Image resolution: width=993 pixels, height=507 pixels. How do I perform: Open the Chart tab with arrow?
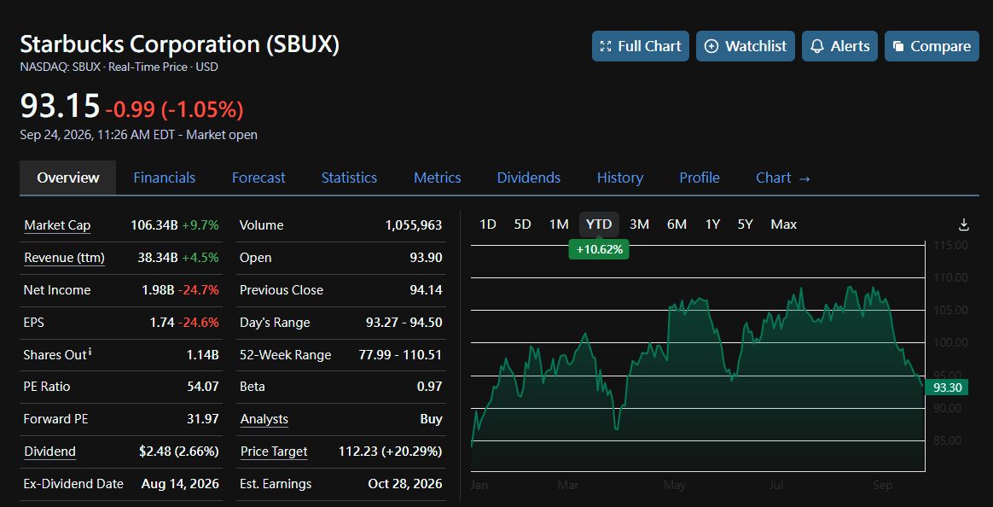783,178
